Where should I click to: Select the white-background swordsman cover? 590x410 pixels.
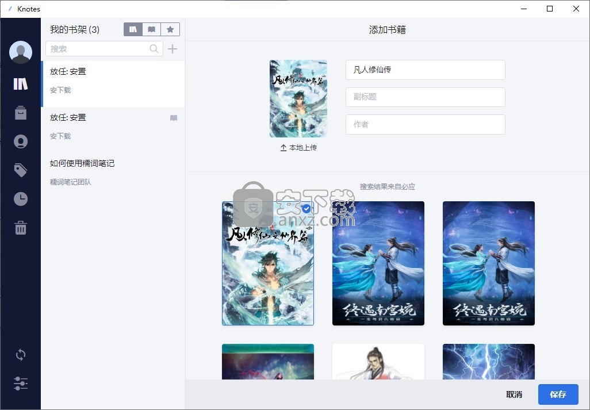click(x=378, y=362)
